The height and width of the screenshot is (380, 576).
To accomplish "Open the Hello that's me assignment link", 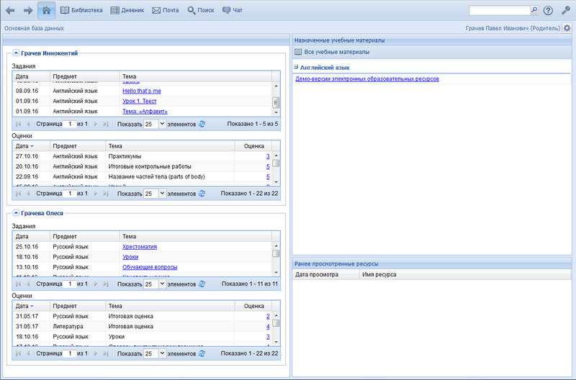I will [142, 91].
